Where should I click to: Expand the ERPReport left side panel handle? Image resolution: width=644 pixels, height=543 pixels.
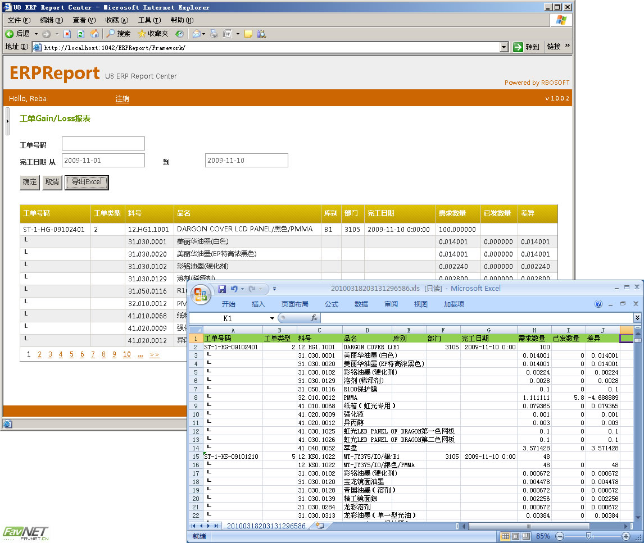(x=7, y=121)
